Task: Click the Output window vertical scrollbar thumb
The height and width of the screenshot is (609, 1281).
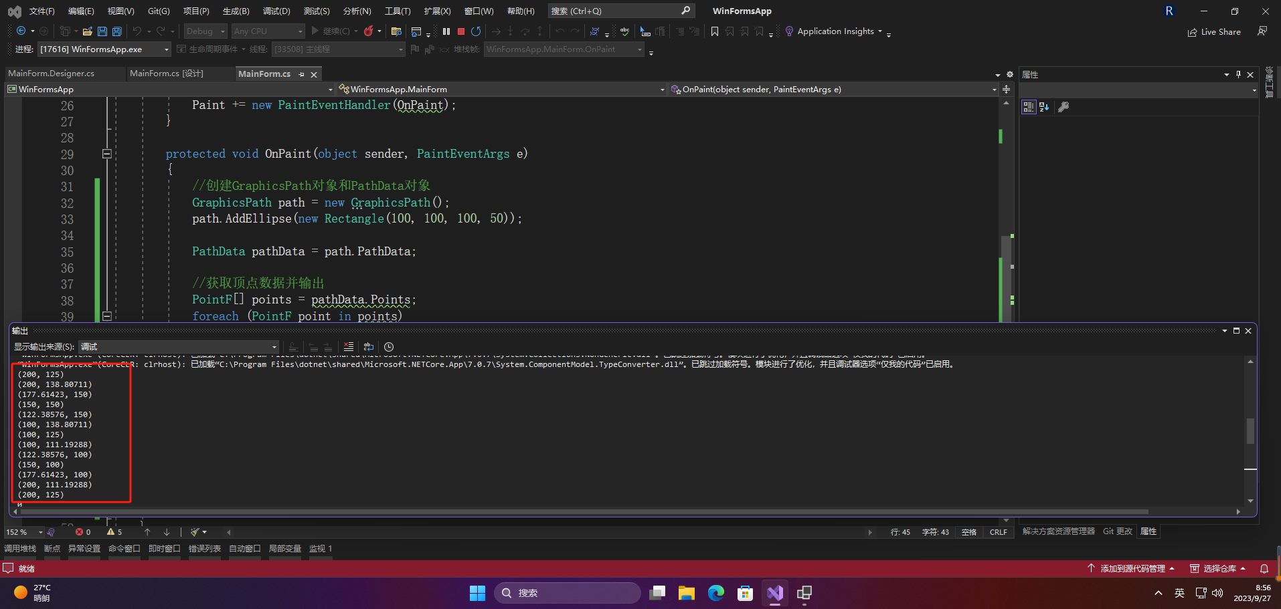Action: 1250,431
